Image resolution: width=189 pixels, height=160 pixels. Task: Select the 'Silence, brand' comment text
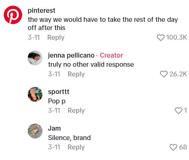coord(69,138)
